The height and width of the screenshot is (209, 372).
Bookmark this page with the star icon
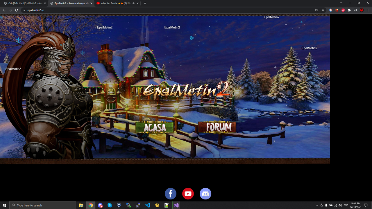(323, 10)
